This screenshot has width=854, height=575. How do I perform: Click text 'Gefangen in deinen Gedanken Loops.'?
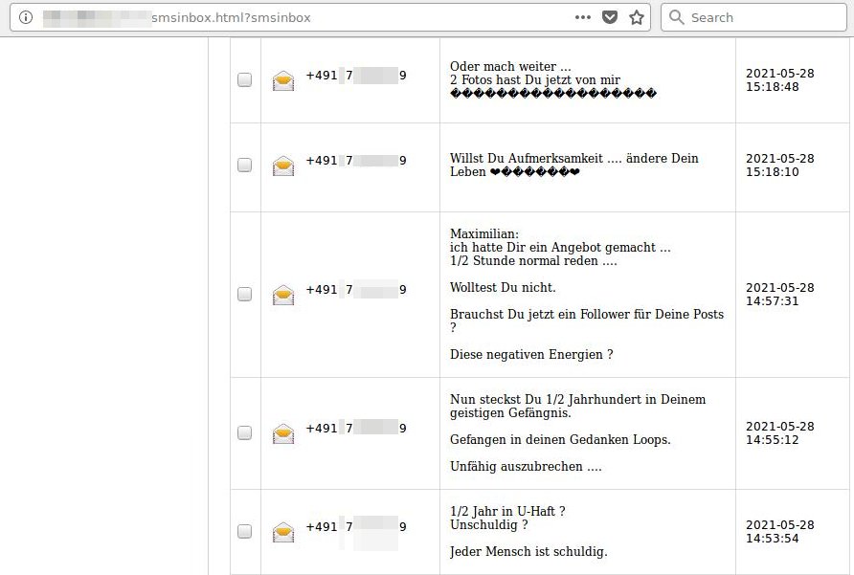coord(560,439)
